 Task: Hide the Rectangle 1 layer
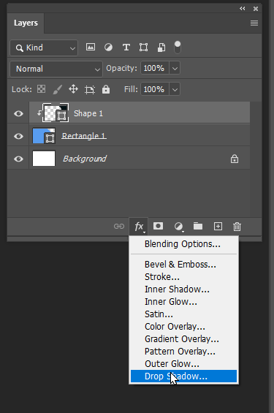[x=18, y=136]
